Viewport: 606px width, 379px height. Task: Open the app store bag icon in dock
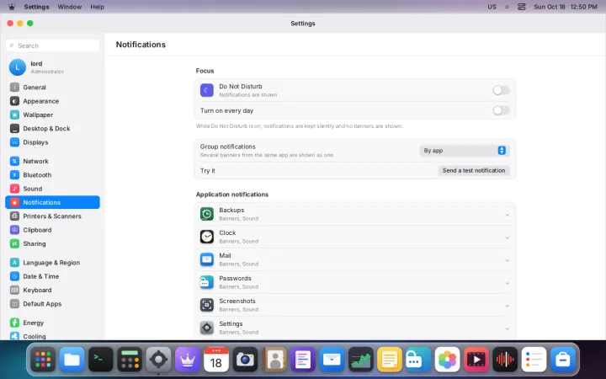[563, 360]
